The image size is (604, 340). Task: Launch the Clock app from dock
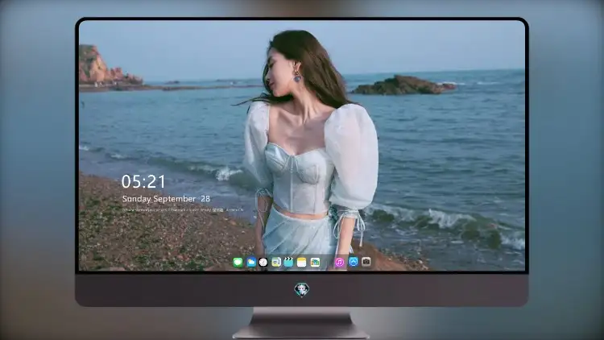[x=263, y=263]
